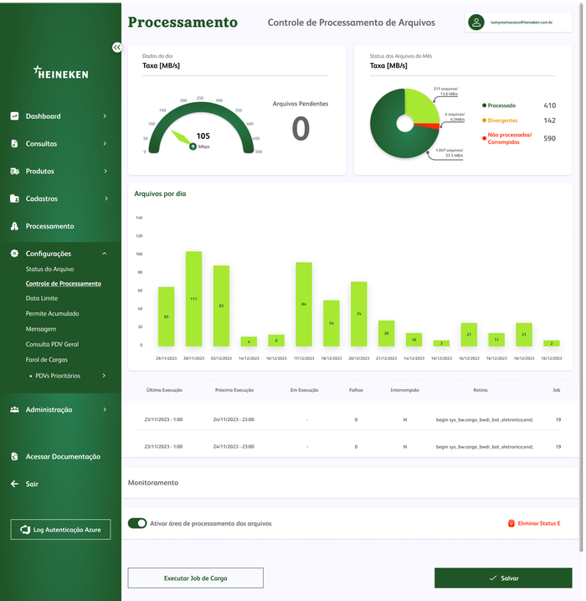Click the Não processados/Corrompidos legend dot
586x601 pixels.
tap(484, 138)
